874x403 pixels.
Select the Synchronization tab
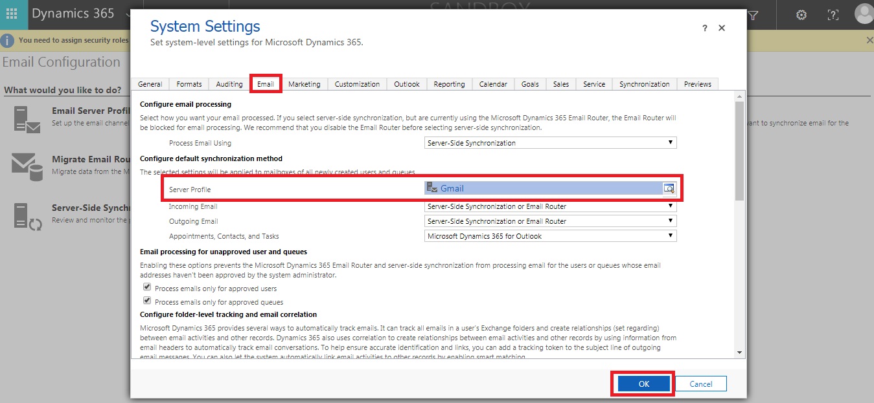[644, 84]
